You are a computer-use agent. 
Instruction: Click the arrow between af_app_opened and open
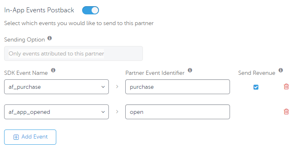pyautogui.click(x=117, y=111)
